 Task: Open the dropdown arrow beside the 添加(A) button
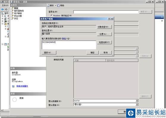(137, 56)
